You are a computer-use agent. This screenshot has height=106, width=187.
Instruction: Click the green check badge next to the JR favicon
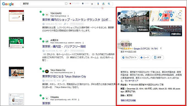tap(43, 41)
